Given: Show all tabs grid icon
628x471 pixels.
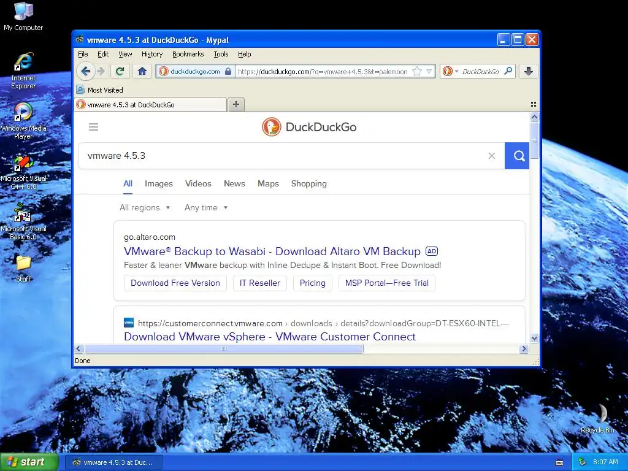Looking at the screenshot, I should (533, 104).
